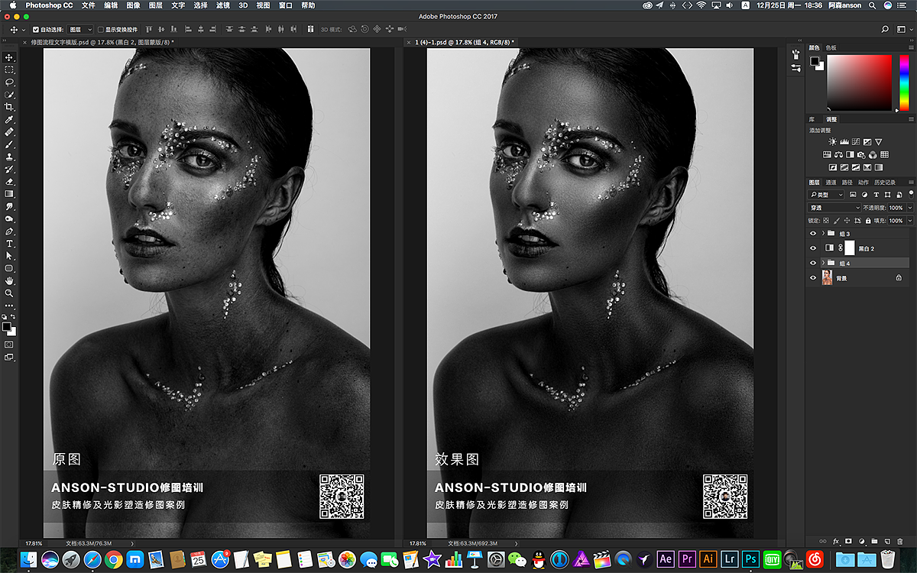This screenshot has height=573, width=917.
Task: Add a Color Balance adjustment
Action: click(839, 154)
